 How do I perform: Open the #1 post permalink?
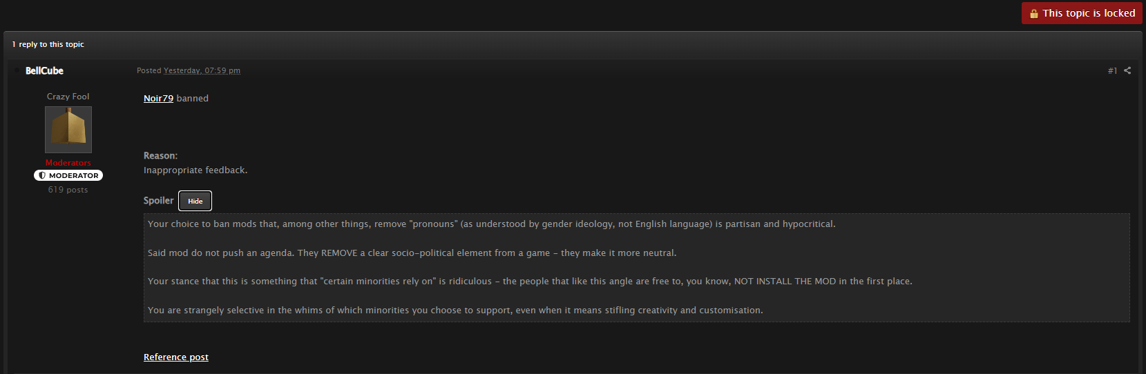[1112, 70]
